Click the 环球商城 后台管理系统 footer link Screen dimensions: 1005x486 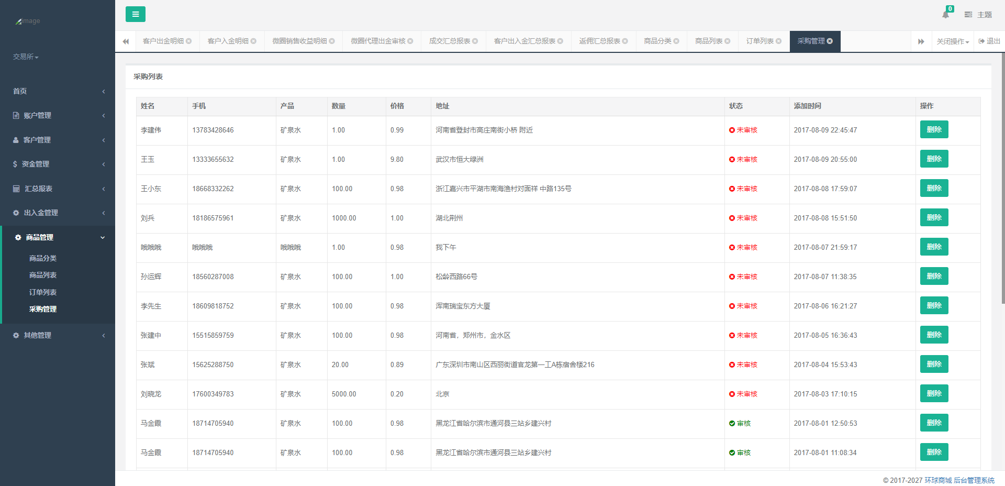point(959,480)
